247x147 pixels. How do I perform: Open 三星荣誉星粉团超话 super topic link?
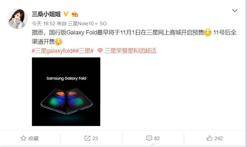click(130, 51)
